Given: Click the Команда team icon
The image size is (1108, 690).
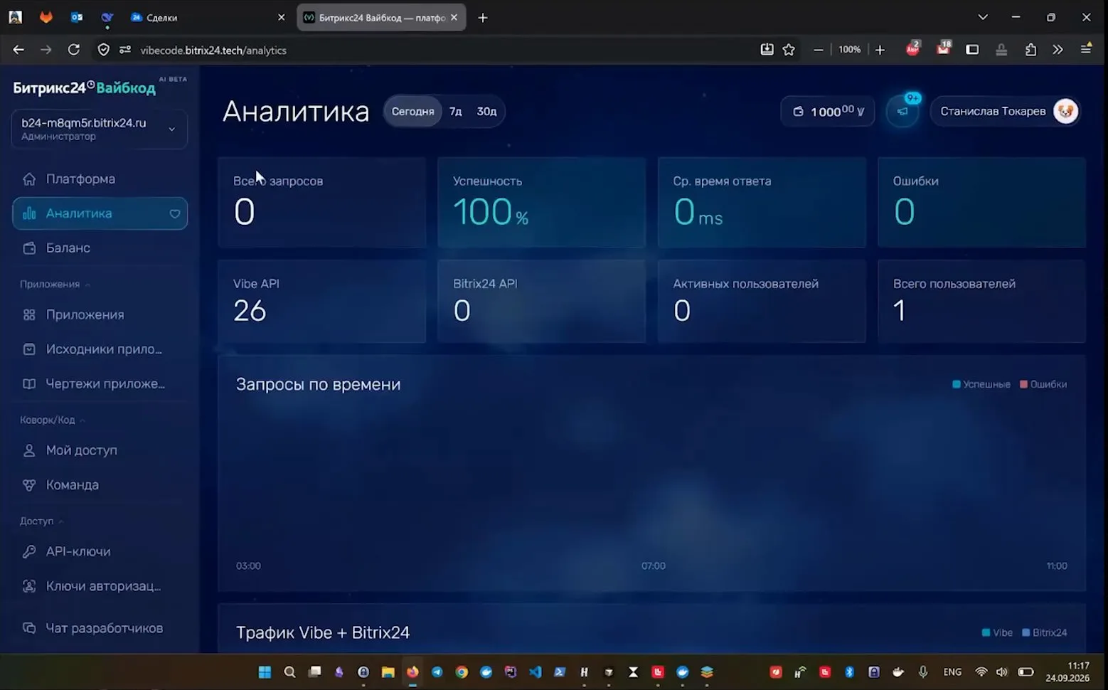Looking at the screenshot, I should [x=29, y=484].
